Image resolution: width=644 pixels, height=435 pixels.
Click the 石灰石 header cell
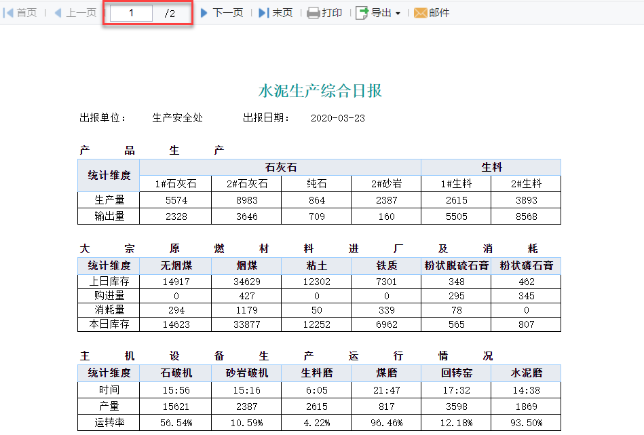(x=280, y=167)
